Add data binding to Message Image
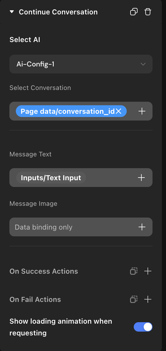 click(x=142, y=227)
